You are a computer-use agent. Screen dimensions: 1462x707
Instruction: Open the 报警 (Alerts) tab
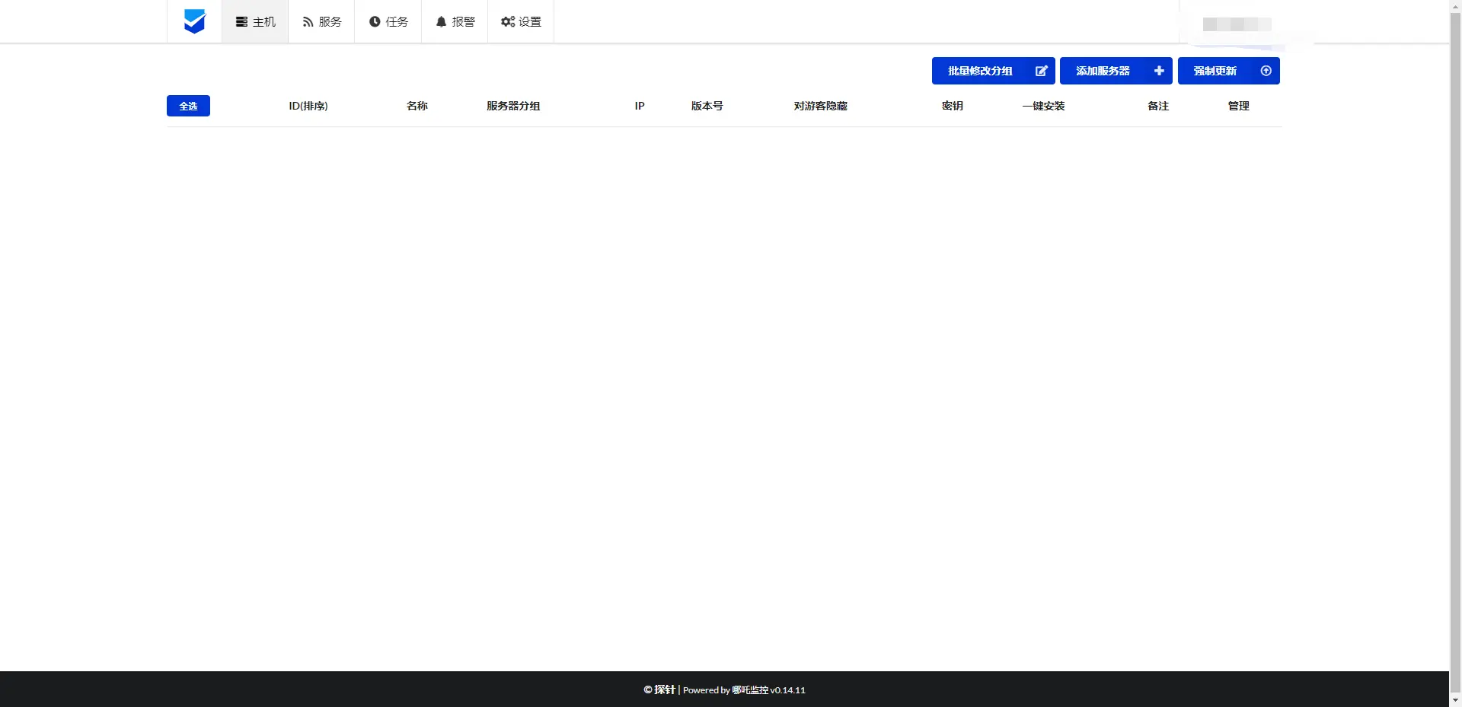pyautogui.click(x=455, y=21)
